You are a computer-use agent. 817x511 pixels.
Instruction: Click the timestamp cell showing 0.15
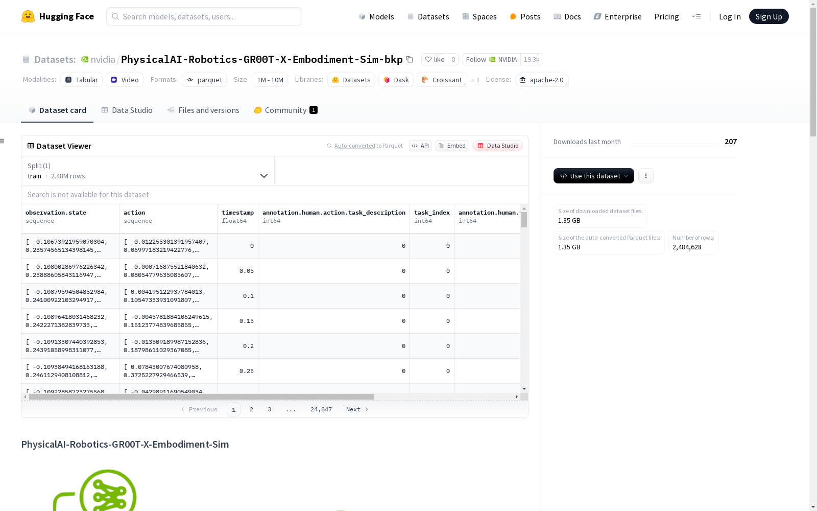pos(238,321)
